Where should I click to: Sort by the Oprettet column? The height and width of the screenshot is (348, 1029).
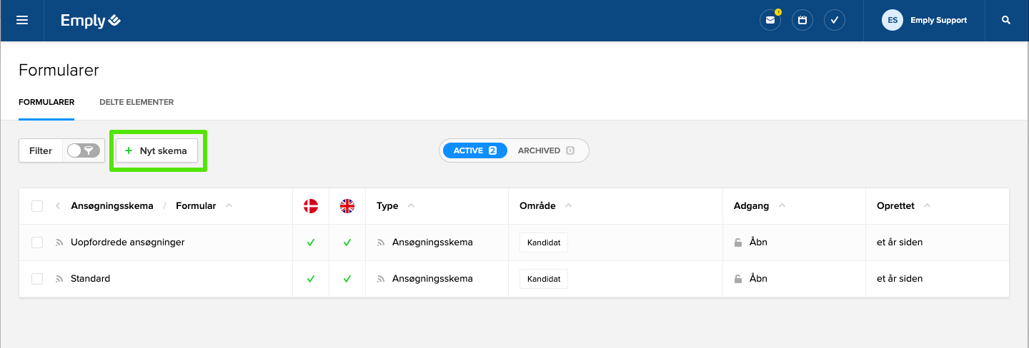tap(896, 206)
